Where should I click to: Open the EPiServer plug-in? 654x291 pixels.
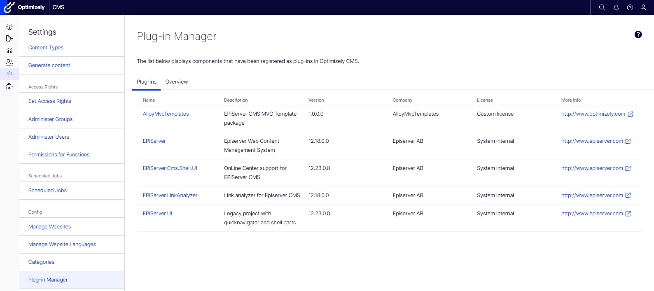154,141
